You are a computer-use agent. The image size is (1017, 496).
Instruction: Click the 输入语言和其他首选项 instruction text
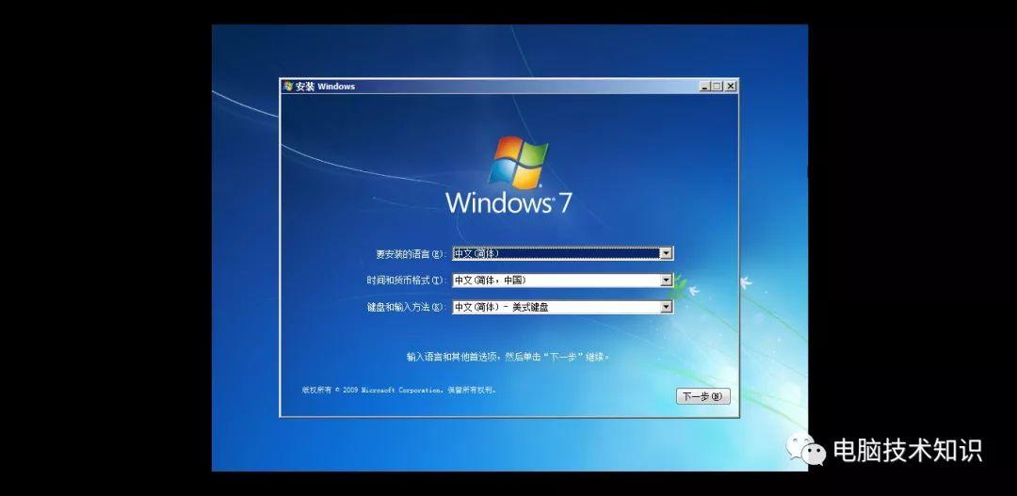[x=508, y=357]
